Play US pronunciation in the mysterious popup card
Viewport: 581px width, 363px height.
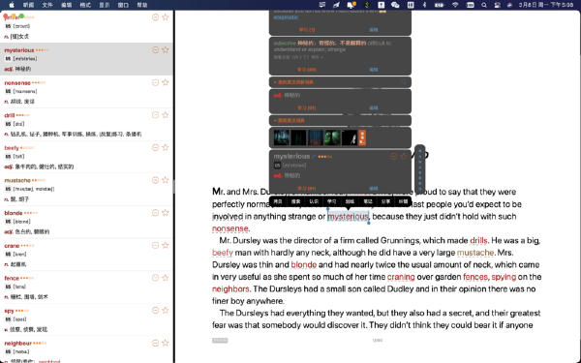pyautogui.click(x=277, y=166)
